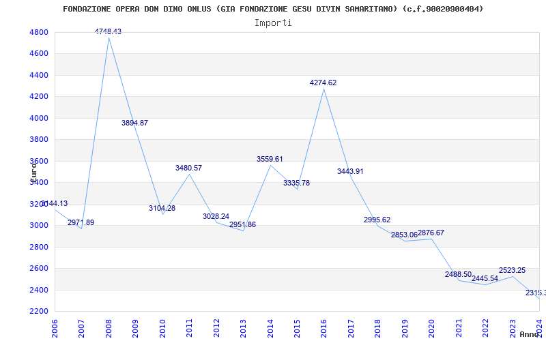Screen dimensions: 546x341
Task: Click the 2010 x-axis year label
Action: tap(162, 329)
